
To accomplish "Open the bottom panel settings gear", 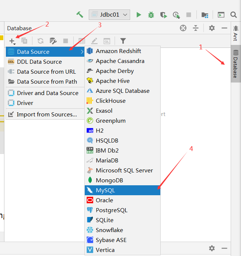I will pos(212,248).
